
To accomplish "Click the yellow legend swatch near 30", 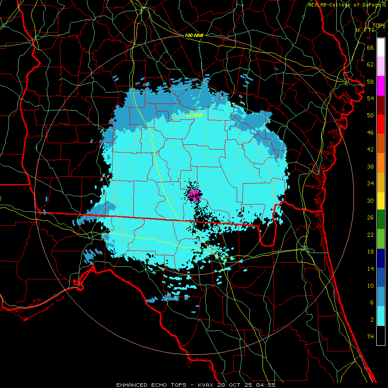I will [x=381, y=200].
